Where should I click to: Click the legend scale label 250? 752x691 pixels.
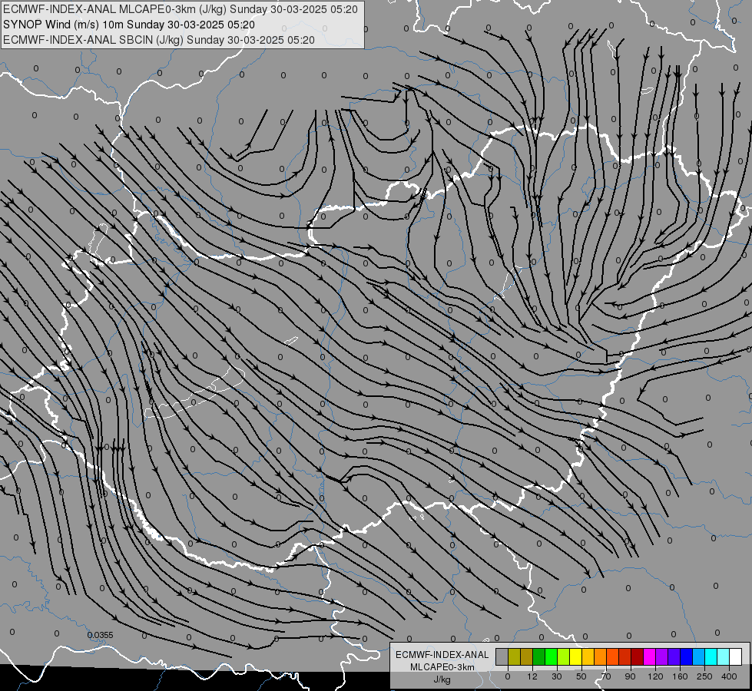point(704,676)
